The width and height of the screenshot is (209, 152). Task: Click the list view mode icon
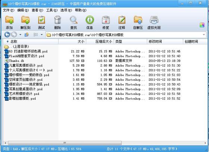pos(35,35)
